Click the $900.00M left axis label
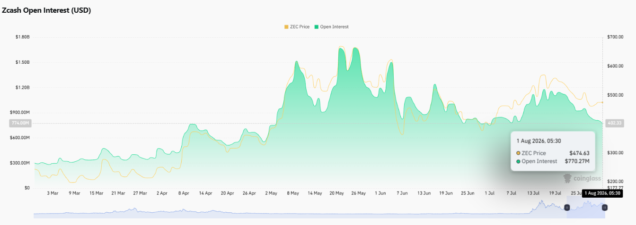 (x=20, y=112)
